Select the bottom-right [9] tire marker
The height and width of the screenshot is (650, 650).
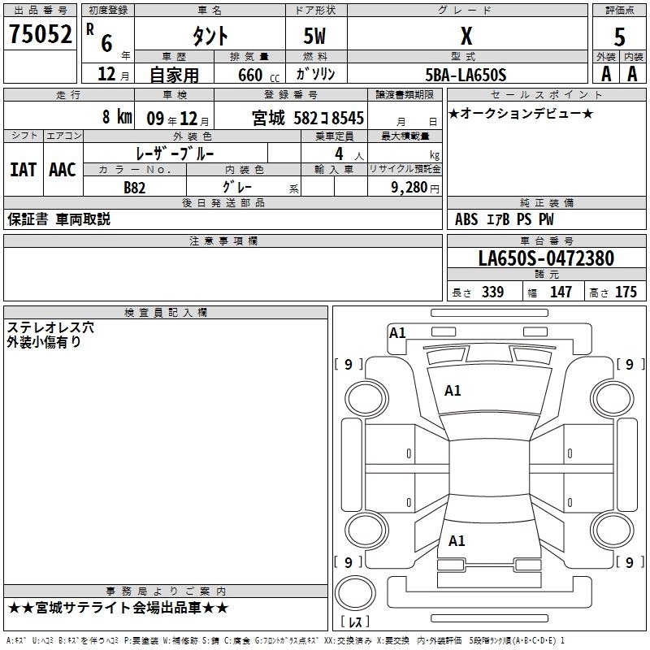[x=629, y=562]
